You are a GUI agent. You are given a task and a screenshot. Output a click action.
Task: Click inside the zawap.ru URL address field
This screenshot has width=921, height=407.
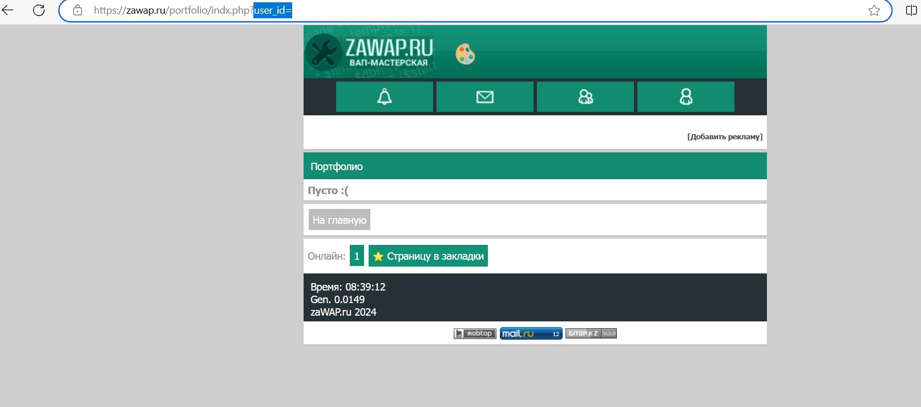tap(514, 10)
